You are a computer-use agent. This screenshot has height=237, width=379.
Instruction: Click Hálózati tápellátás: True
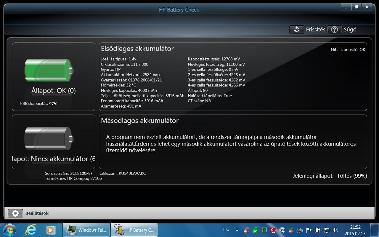click(210, 96)
